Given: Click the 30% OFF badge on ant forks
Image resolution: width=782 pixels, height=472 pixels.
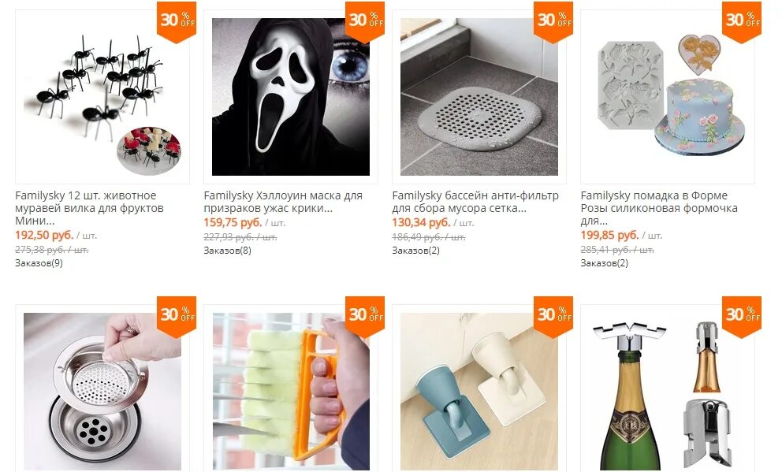Looking at the screenshot, I should tap(177, 21).
